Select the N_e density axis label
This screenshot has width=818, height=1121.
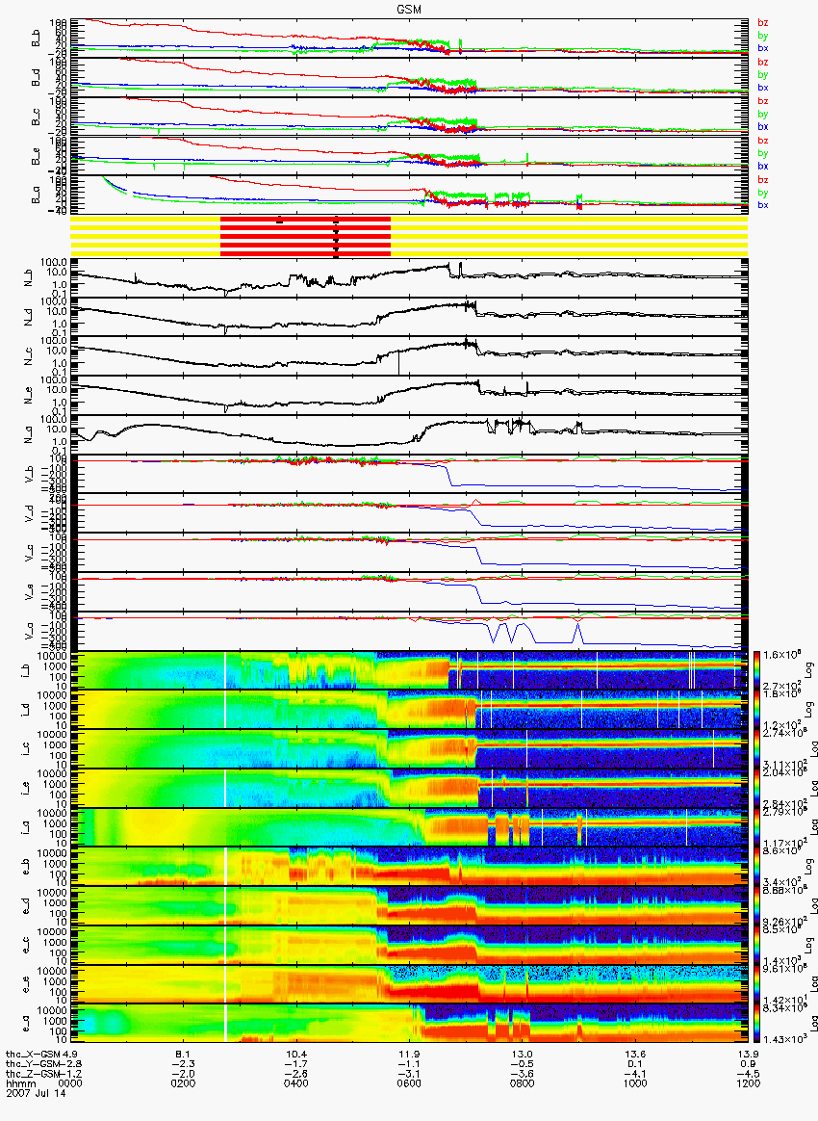(29, 396)
